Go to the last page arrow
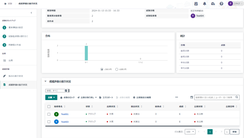This screenshot has width=244, height=138. [x=222, y=131]
